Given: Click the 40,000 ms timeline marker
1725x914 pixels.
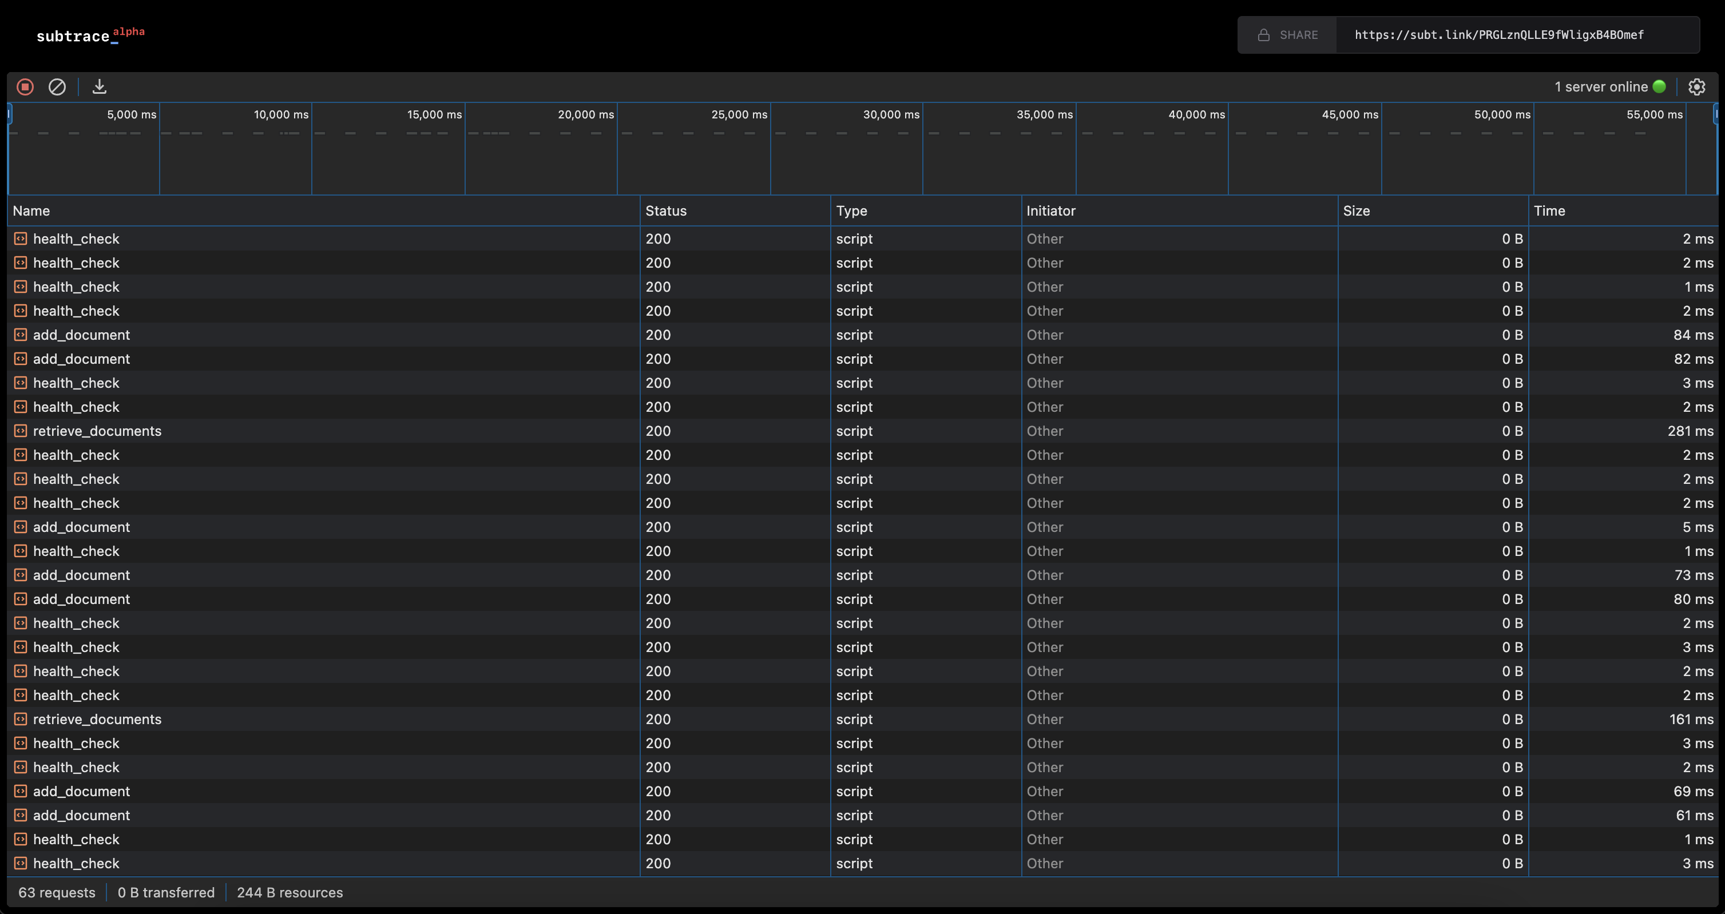Looking at the screenshot, I should point(1197,114).
